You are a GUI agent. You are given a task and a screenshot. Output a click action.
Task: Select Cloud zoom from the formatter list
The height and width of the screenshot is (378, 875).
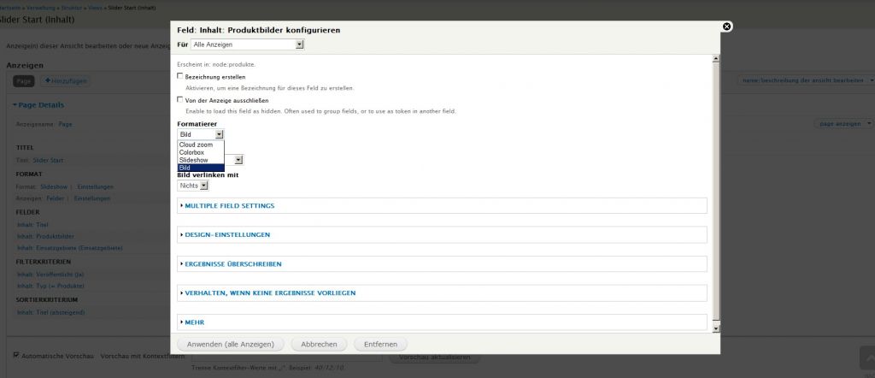click(197, 145)
